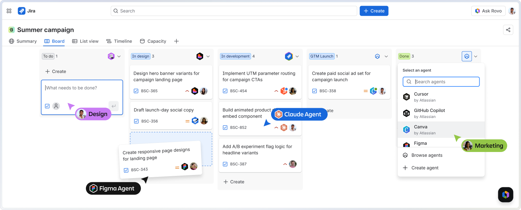Click the To do column agent icon

[111, 56]
